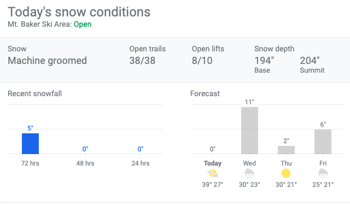Click the Fri 25° 21° temperature
Image resolution: width=350 pixels, height=206 pixels.
coord(323,185)
